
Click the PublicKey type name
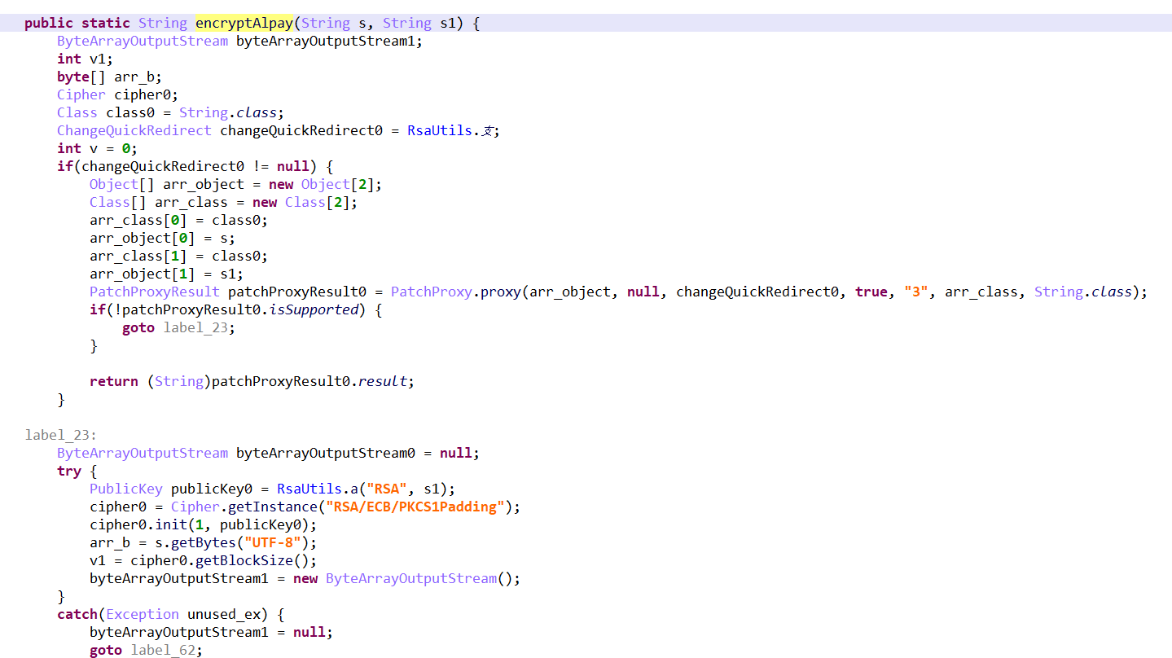coord(125,489)
